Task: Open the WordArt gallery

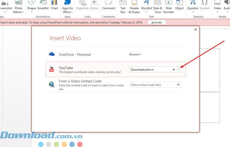Action: point(146,7)
